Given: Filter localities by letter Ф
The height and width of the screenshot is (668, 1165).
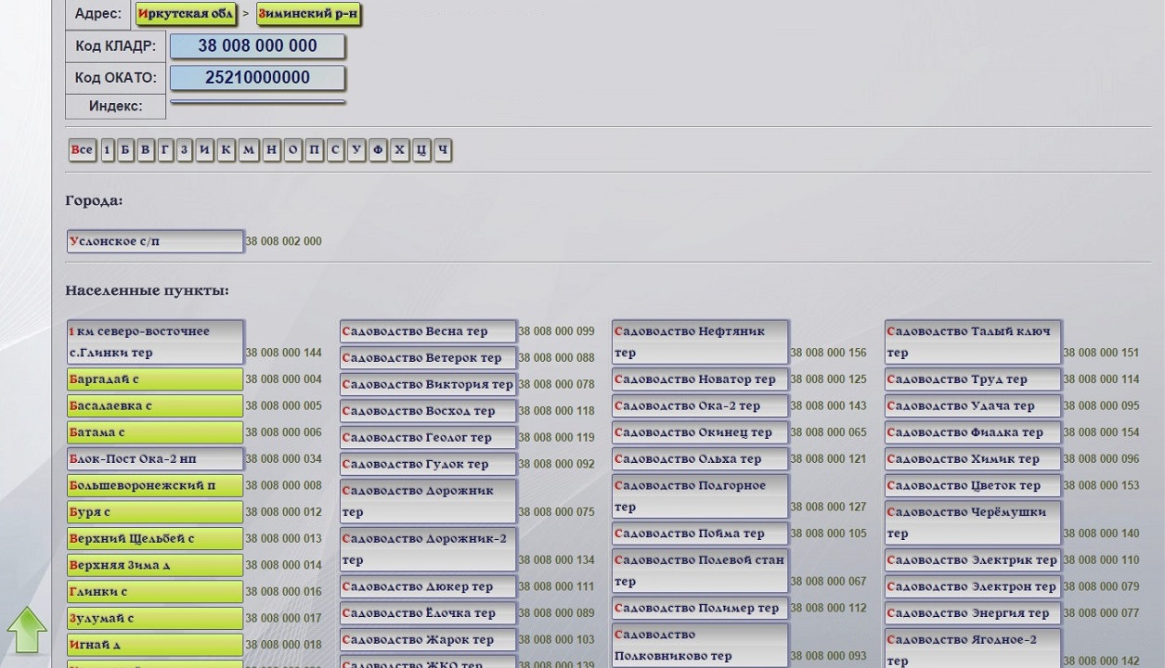Looking at the screenshot, I should 378,150.
